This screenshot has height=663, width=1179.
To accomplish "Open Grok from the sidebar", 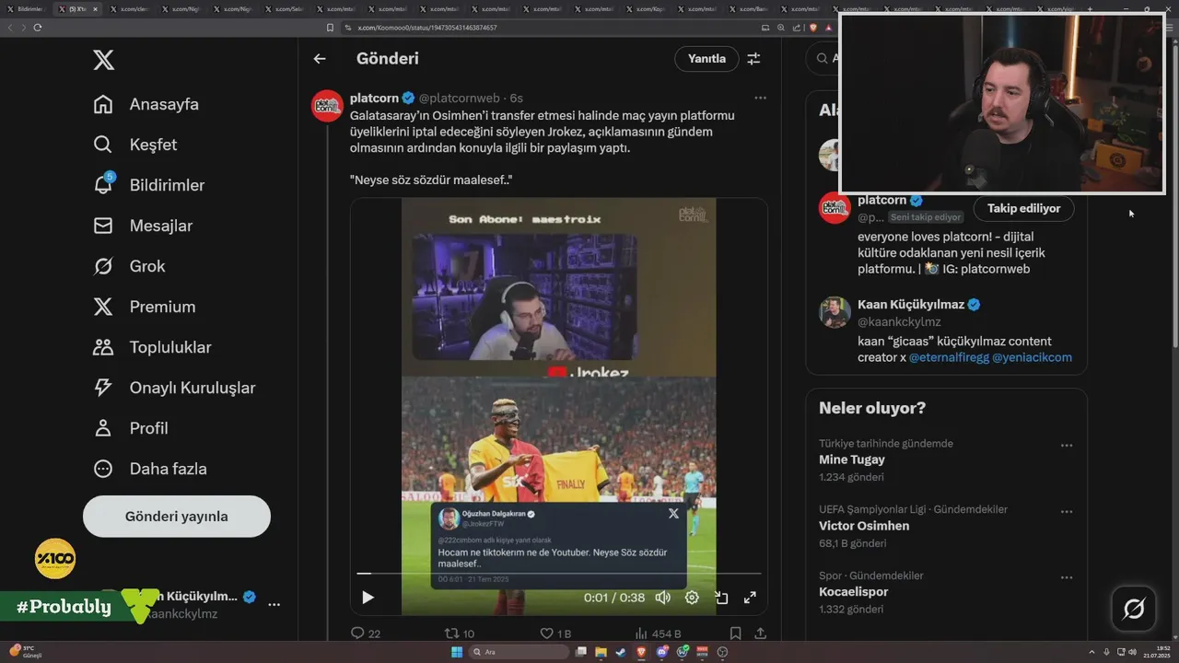I will click(129, 266).
